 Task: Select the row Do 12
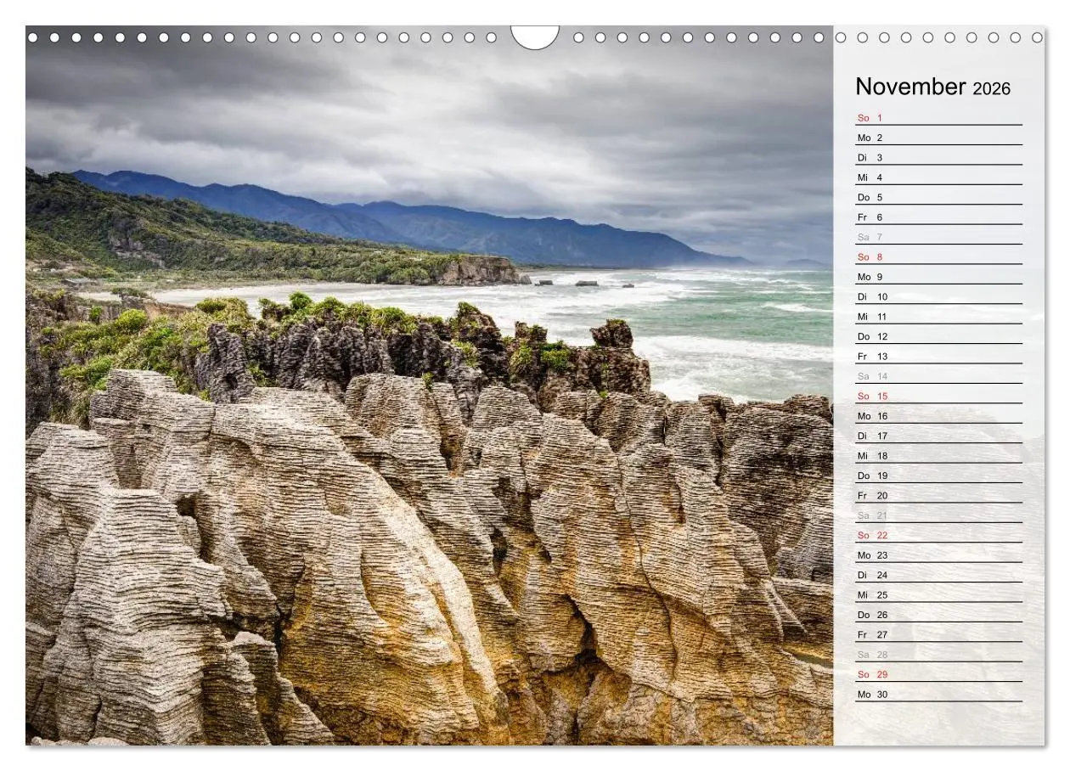[938, 336]
